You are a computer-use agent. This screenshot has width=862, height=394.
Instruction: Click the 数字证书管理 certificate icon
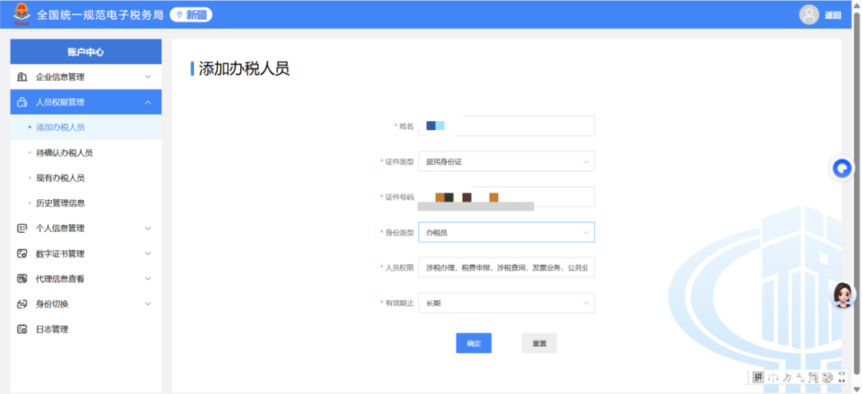[22, 254]
